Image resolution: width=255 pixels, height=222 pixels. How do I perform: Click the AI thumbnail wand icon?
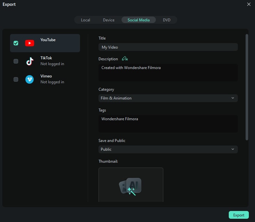[130, 186]
